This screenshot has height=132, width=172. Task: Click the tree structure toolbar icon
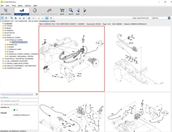tap(11, 18)
